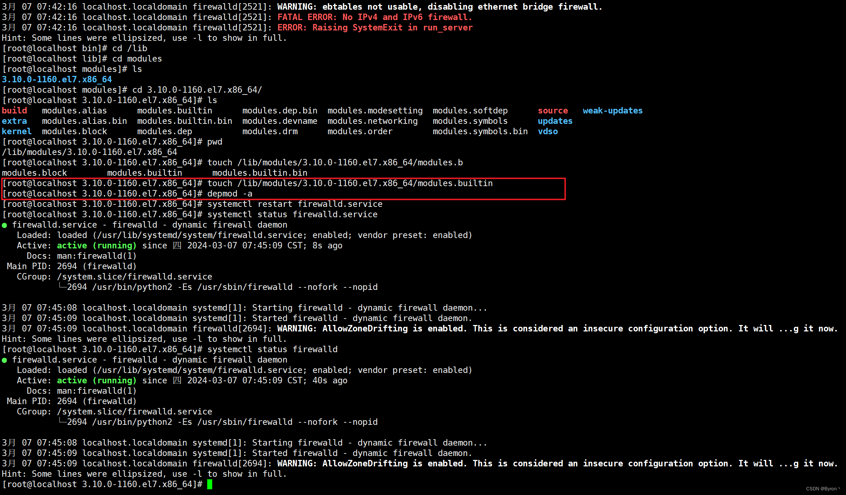Image resolution: width=846 pixels, height=495 pixels.
Task: Select the 'modules.dep.bin' file name
Action: coord(280,111)
